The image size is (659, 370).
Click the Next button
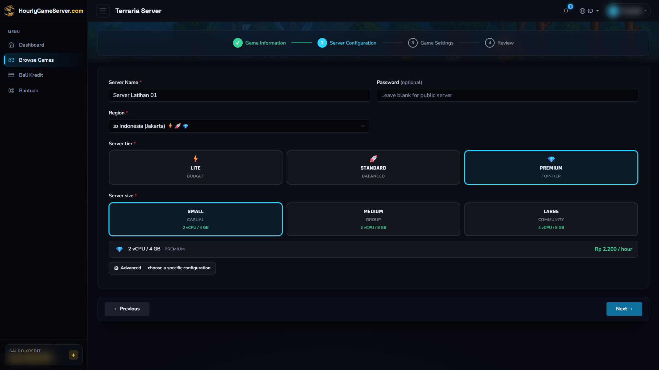[x=624, y=309]
